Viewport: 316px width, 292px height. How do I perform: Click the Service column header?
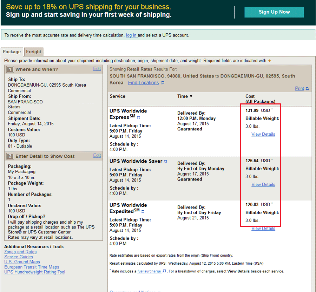point(118,96)
